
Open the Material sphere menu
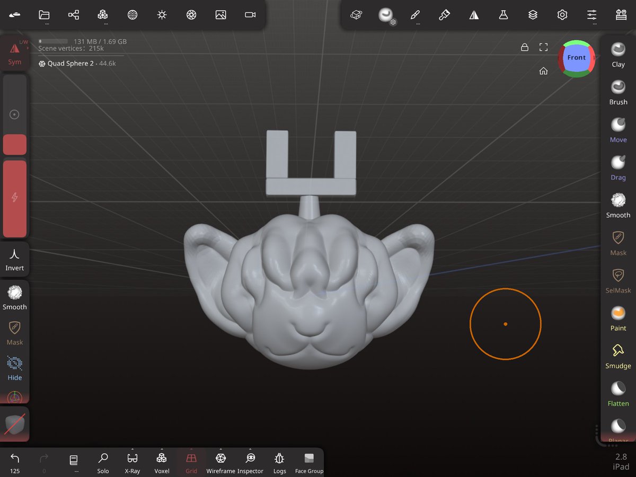click(x=132, y=15)
